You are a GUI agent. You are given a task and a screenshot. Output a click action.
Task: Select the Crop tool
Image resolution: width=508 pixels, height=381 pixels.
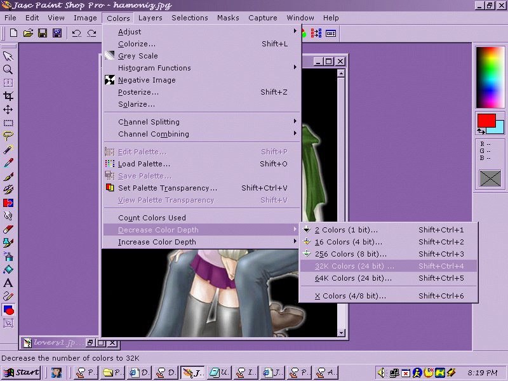point(8,96)
